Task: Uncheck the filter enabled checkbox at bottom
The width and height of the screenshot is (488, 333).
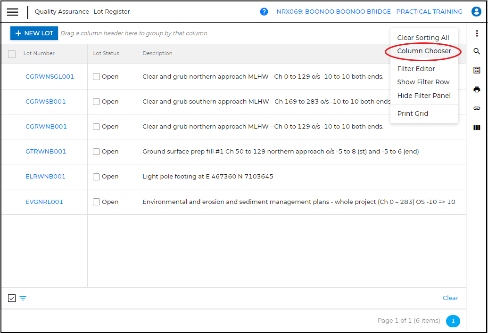Action: click(12, 298)
